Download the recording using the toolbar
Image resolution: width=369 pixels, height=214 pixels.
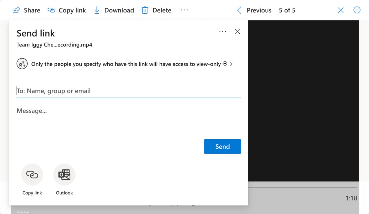coord(114,10)
